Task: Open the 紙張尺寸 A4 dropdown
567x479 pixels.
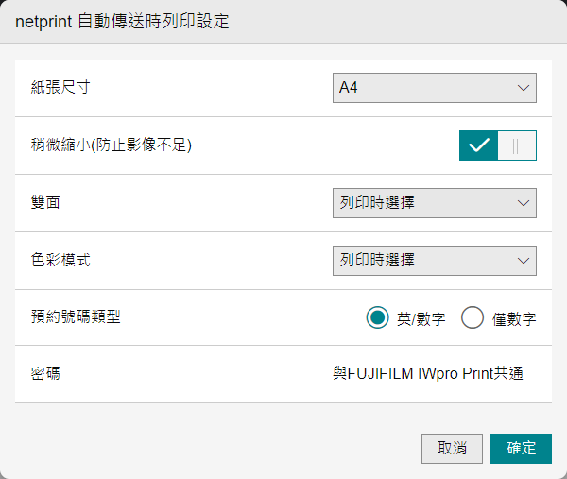Action: (x=434, y=88)
